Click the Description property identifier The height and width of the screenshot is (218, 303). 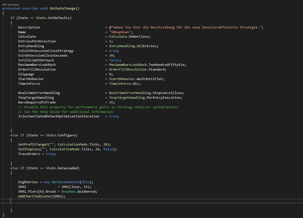29,27
